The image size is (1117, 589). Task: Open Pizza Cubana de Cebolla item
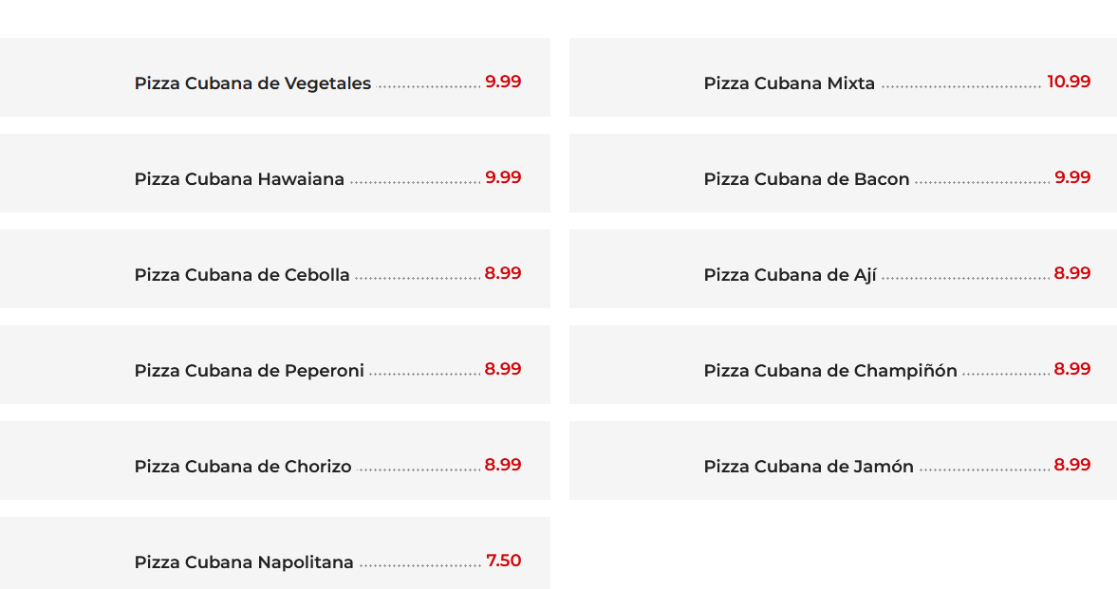coord(242,275)
